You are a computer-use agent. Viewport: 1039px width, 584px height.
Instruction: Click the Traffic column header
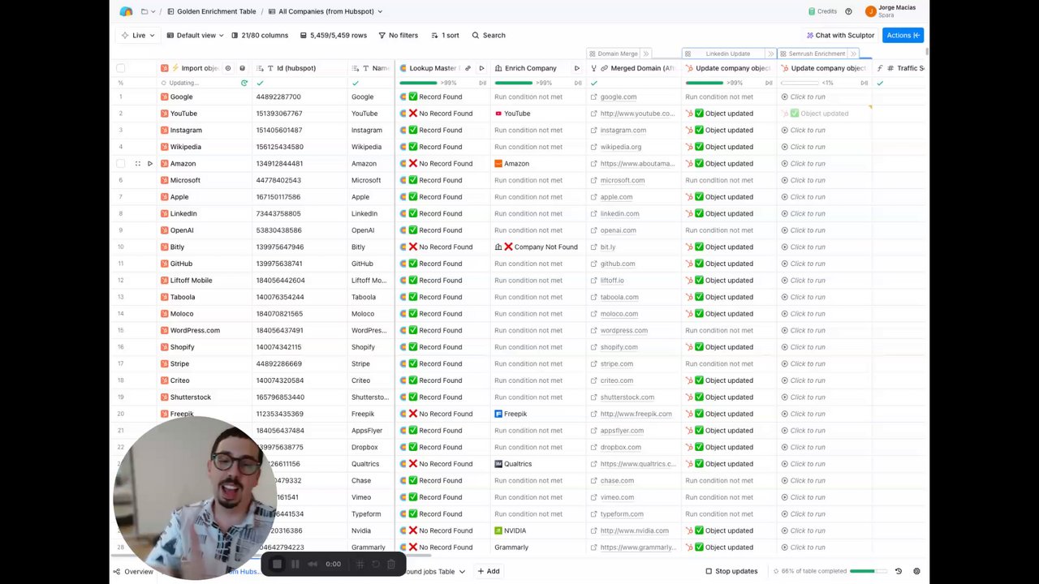tap(900, 68)
